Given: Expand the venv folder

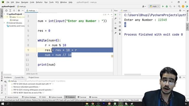Looking at the screenshot, I should pos(7,17).
